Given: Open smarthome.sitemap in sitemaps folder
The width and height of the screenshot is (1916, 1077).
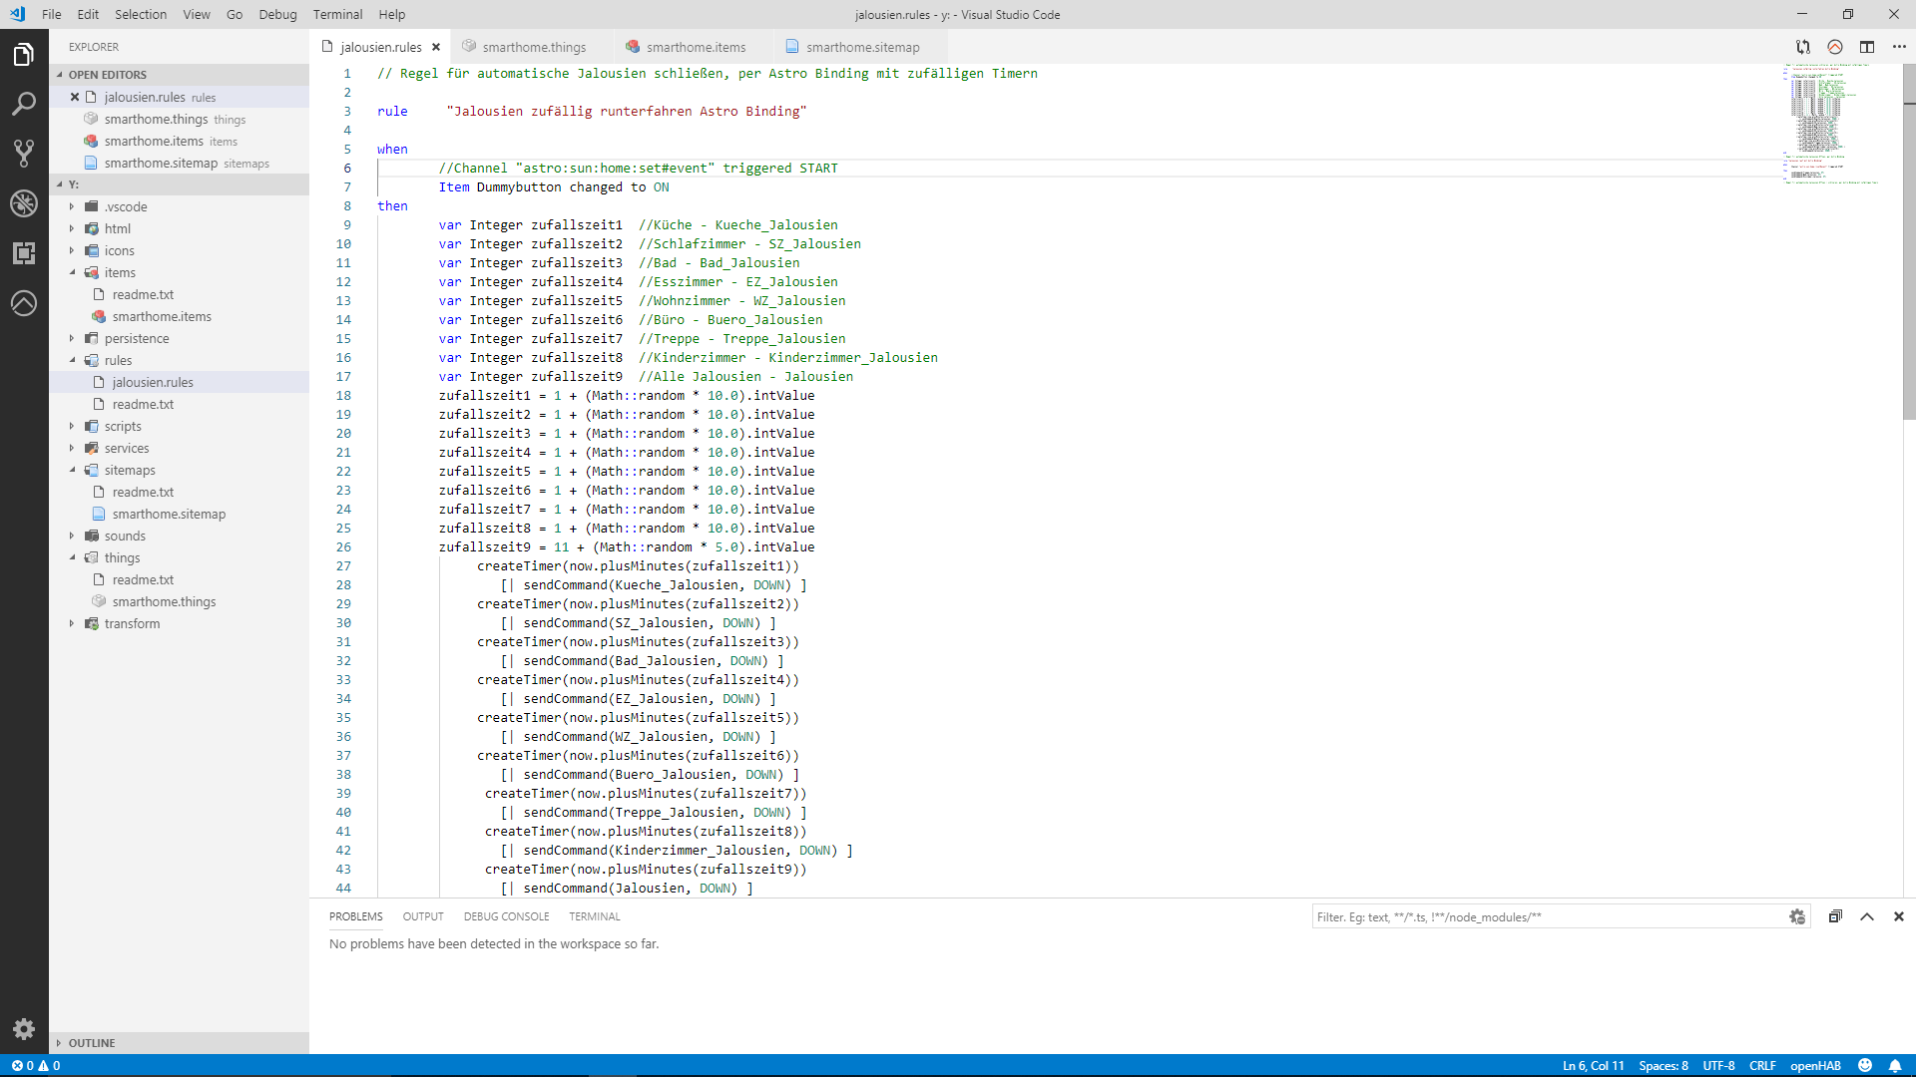Looking at the screenshot, I should (169, 514).
